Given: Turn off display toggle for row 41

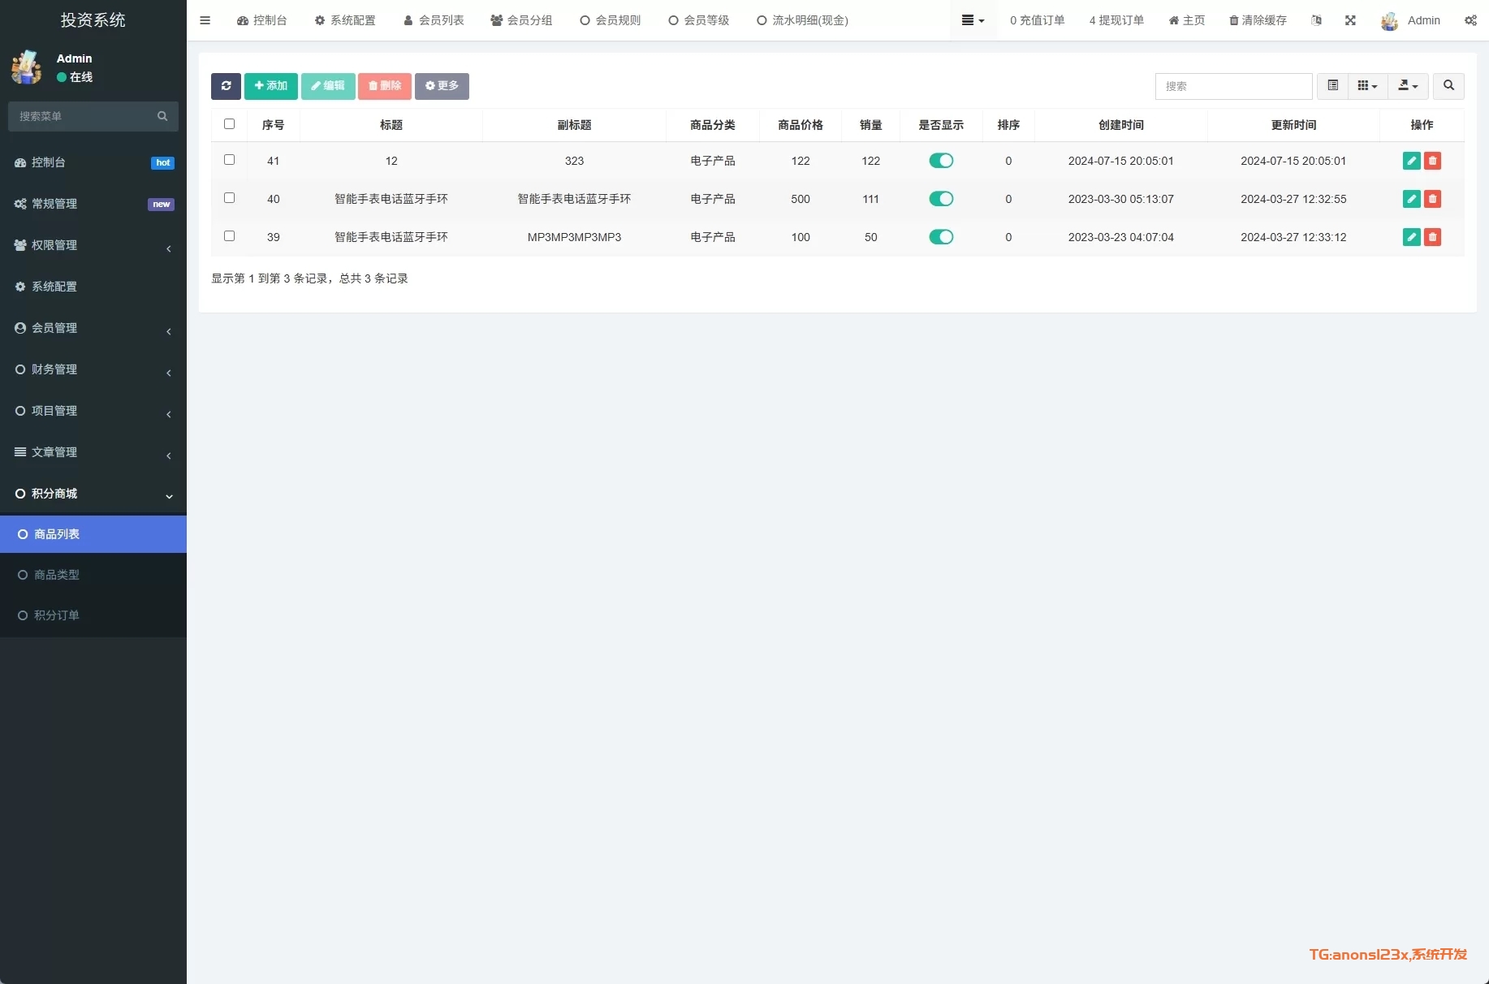Looking at the screenshot, I should click(941, 161).
